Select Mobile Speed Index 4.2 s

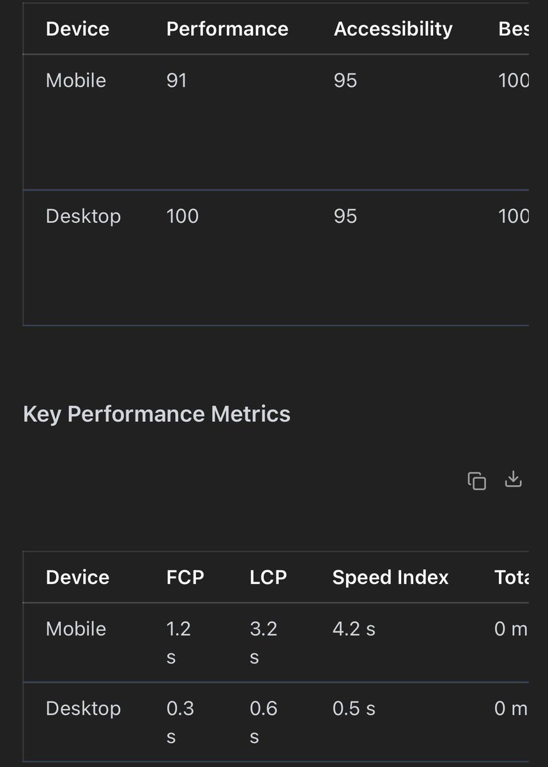click(354, 629)
